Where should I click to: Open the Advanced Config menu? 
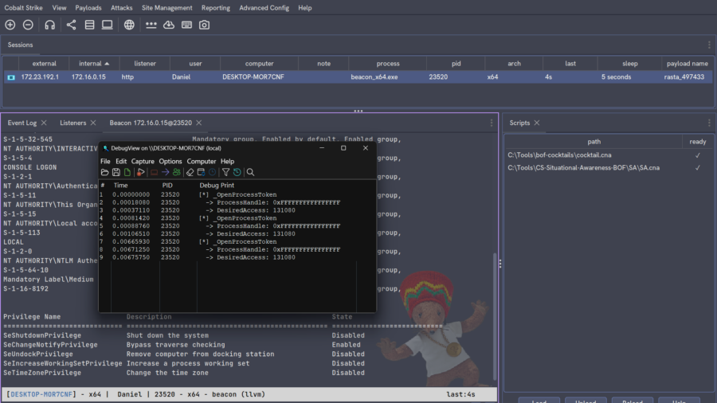coord(264,8)
